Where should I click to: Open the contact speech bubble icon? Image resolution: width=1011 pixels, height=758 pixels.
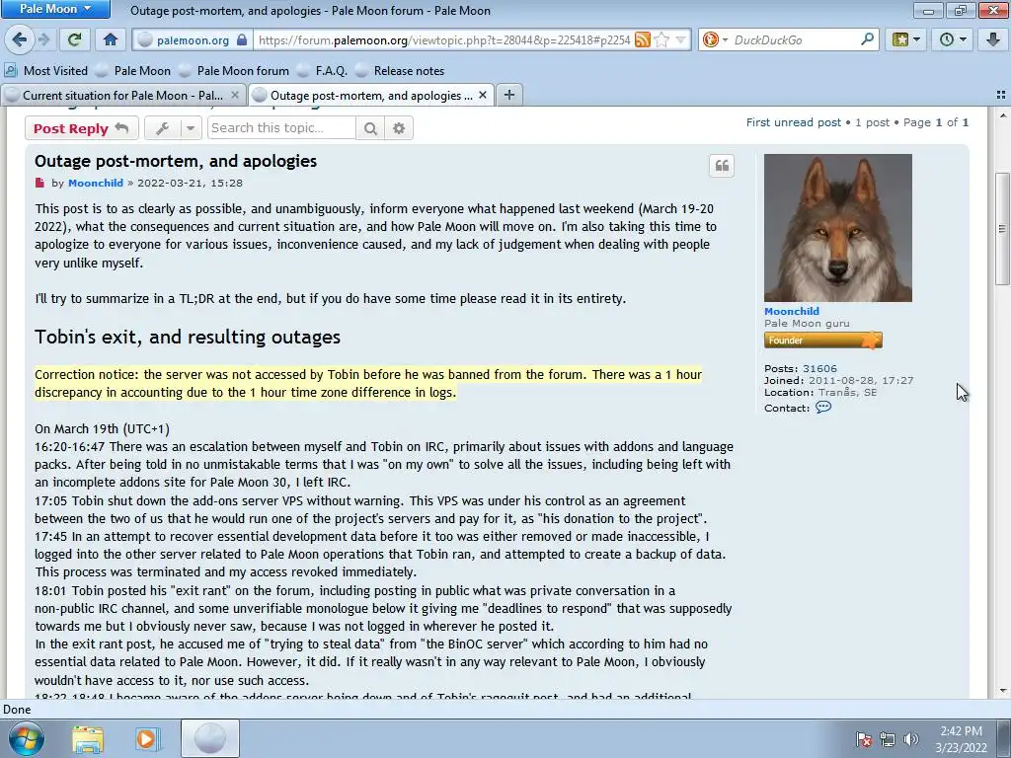[823, 408]
